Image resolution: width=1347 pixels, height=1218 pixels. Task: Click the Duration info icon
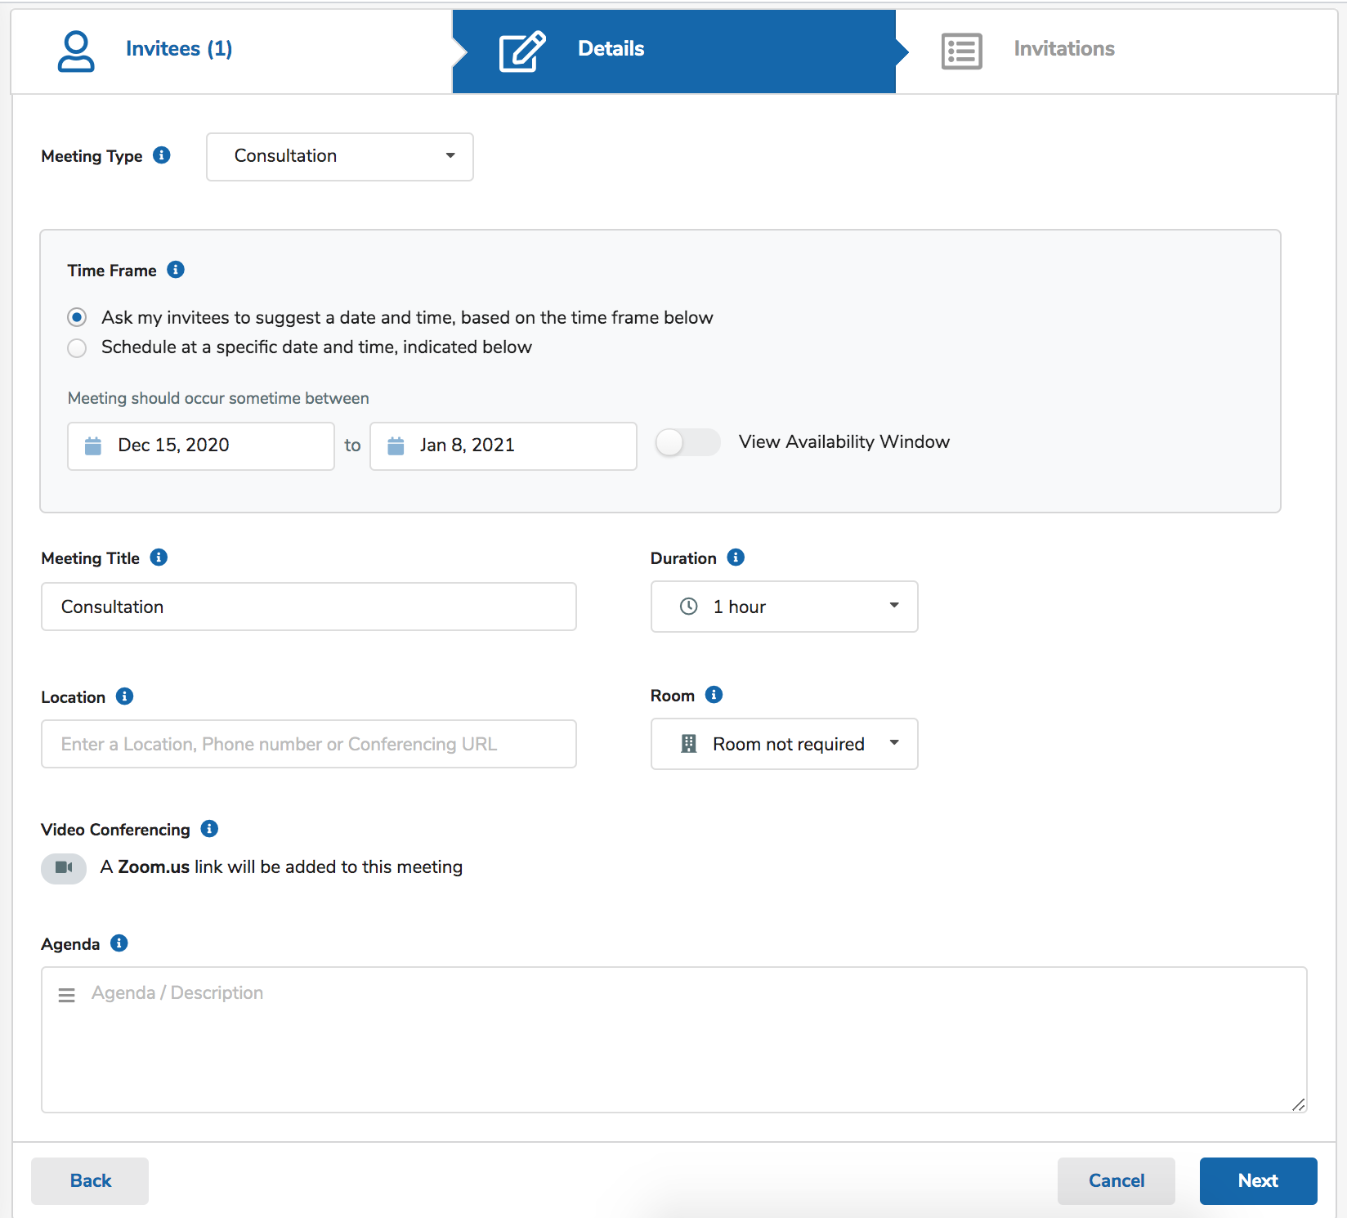(736, 558)
